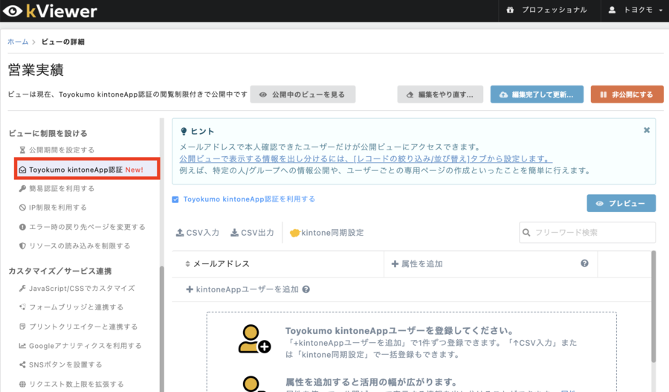
Task: Click the user table vertical scrollbar
Action: [653, 306]
